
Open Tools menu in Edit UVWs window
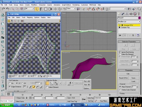(x=24, y=17)
